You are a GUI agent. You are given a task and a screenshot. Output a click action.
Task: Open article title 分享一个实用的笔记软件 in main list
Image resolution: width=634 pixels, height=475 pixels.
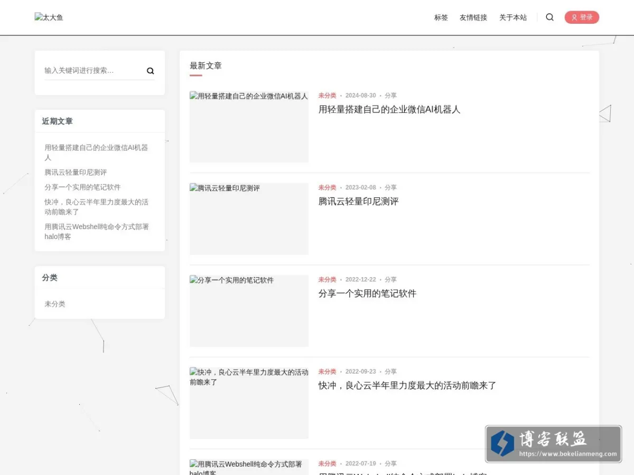(x=367, y=293)
